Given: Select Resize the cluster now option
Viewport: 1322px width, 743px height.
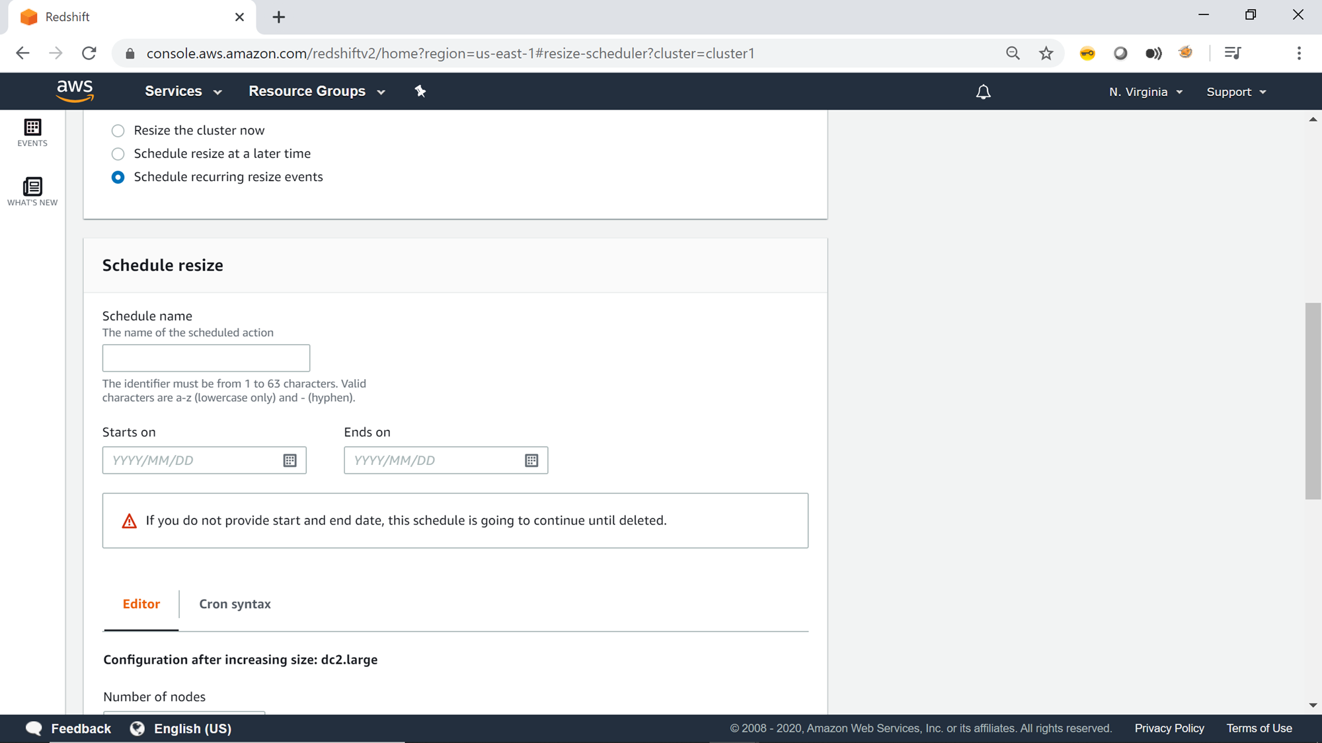Looking at the screenshot, I should pyautogui.click(x=118, y=131).
